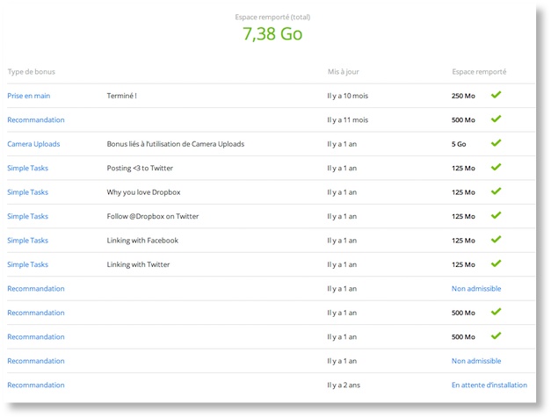Click the checkmark in the Linking with Twitter row
551x418 pixels.
pyautogui.click(x=496, y=263)
